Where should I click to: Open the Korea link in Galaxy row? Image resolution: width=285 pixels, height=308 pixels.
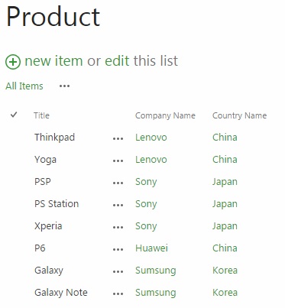tap(225, 271)
